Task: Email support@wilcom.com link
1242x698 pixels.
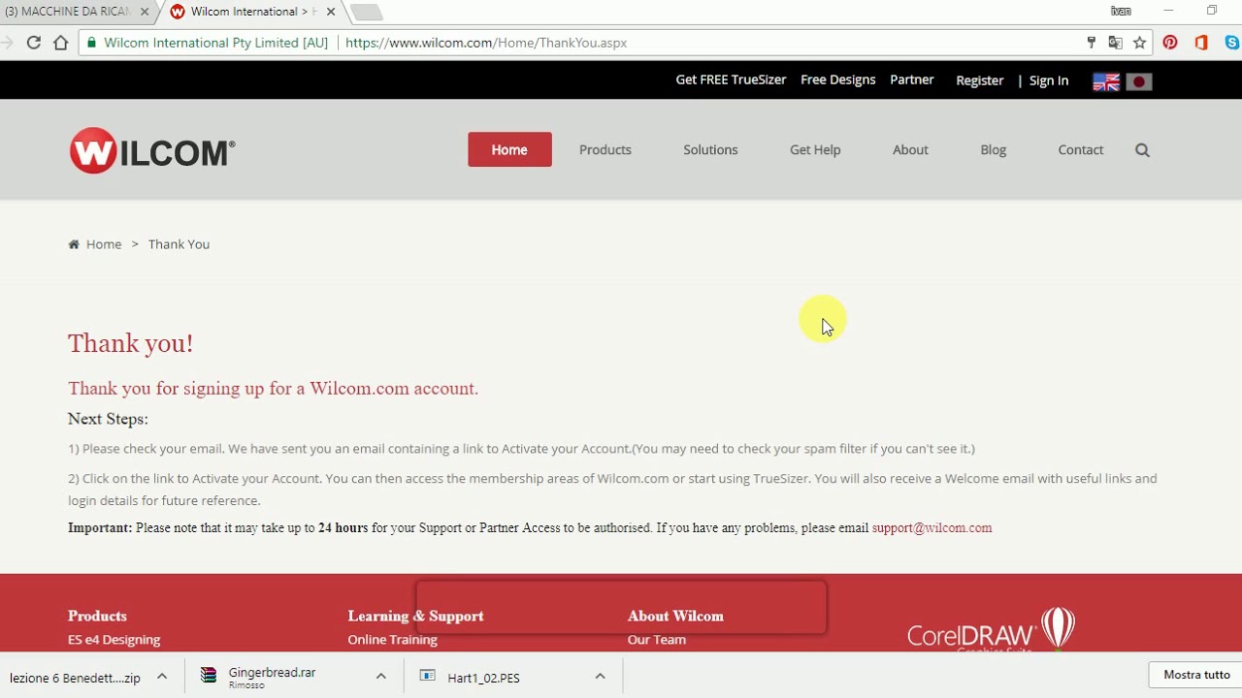Action: pos(931,527)
